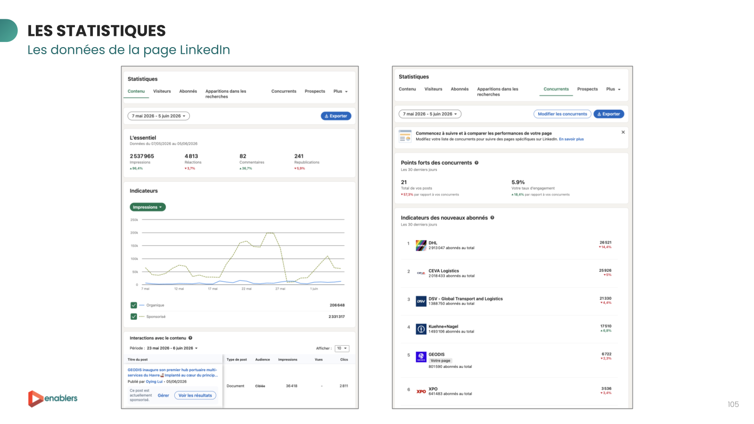
Task: Click Modifier les concurrents button
Action: (562, 114)
